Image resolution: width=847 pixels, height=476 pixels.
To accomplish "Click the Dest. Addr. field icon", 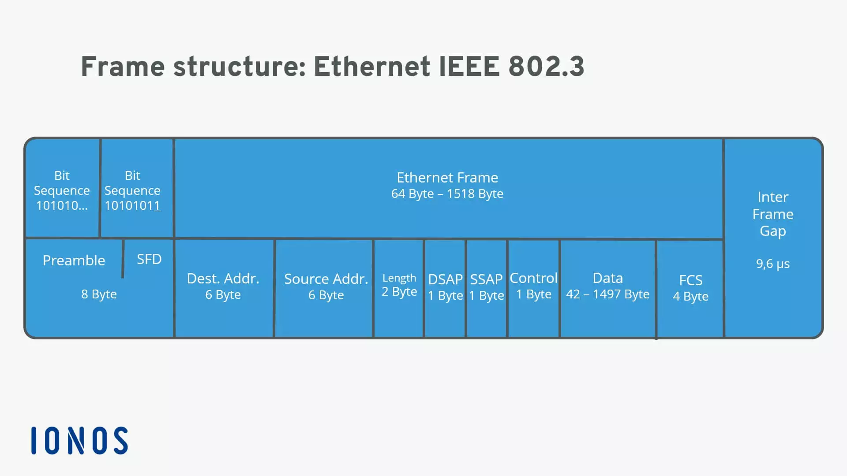I will point(224,287).
